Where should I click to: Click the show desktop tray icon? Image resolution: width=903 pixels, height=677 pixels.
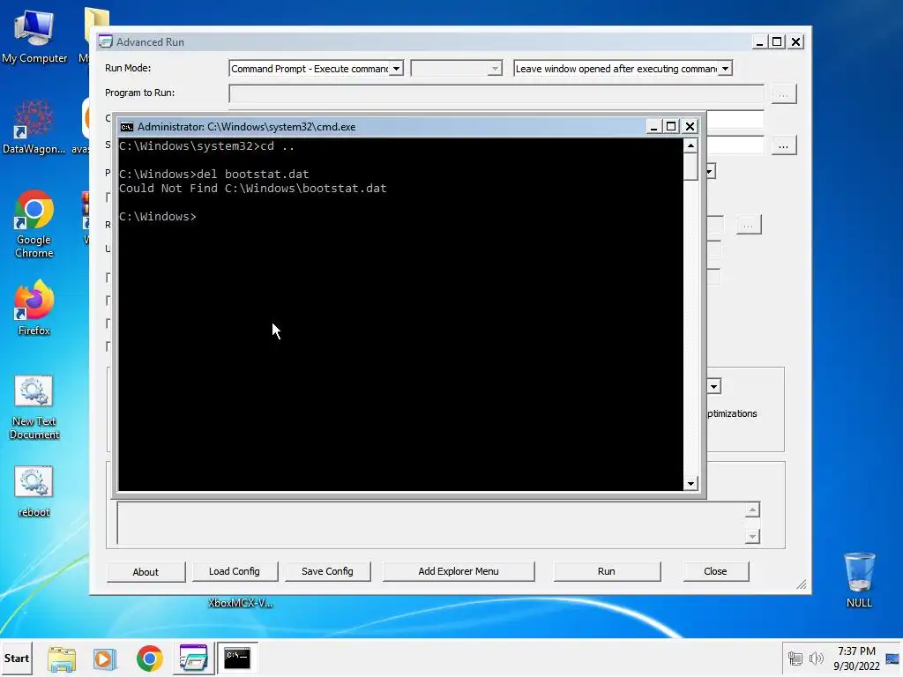click(x=892, y=658)
